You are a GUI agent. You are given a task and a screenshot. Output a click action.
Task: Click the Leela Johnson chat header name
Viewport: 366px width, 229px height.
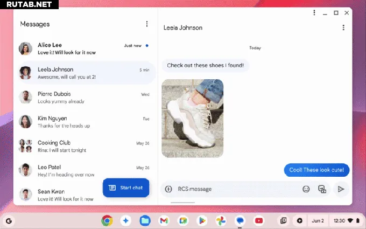tap(183, 28)
